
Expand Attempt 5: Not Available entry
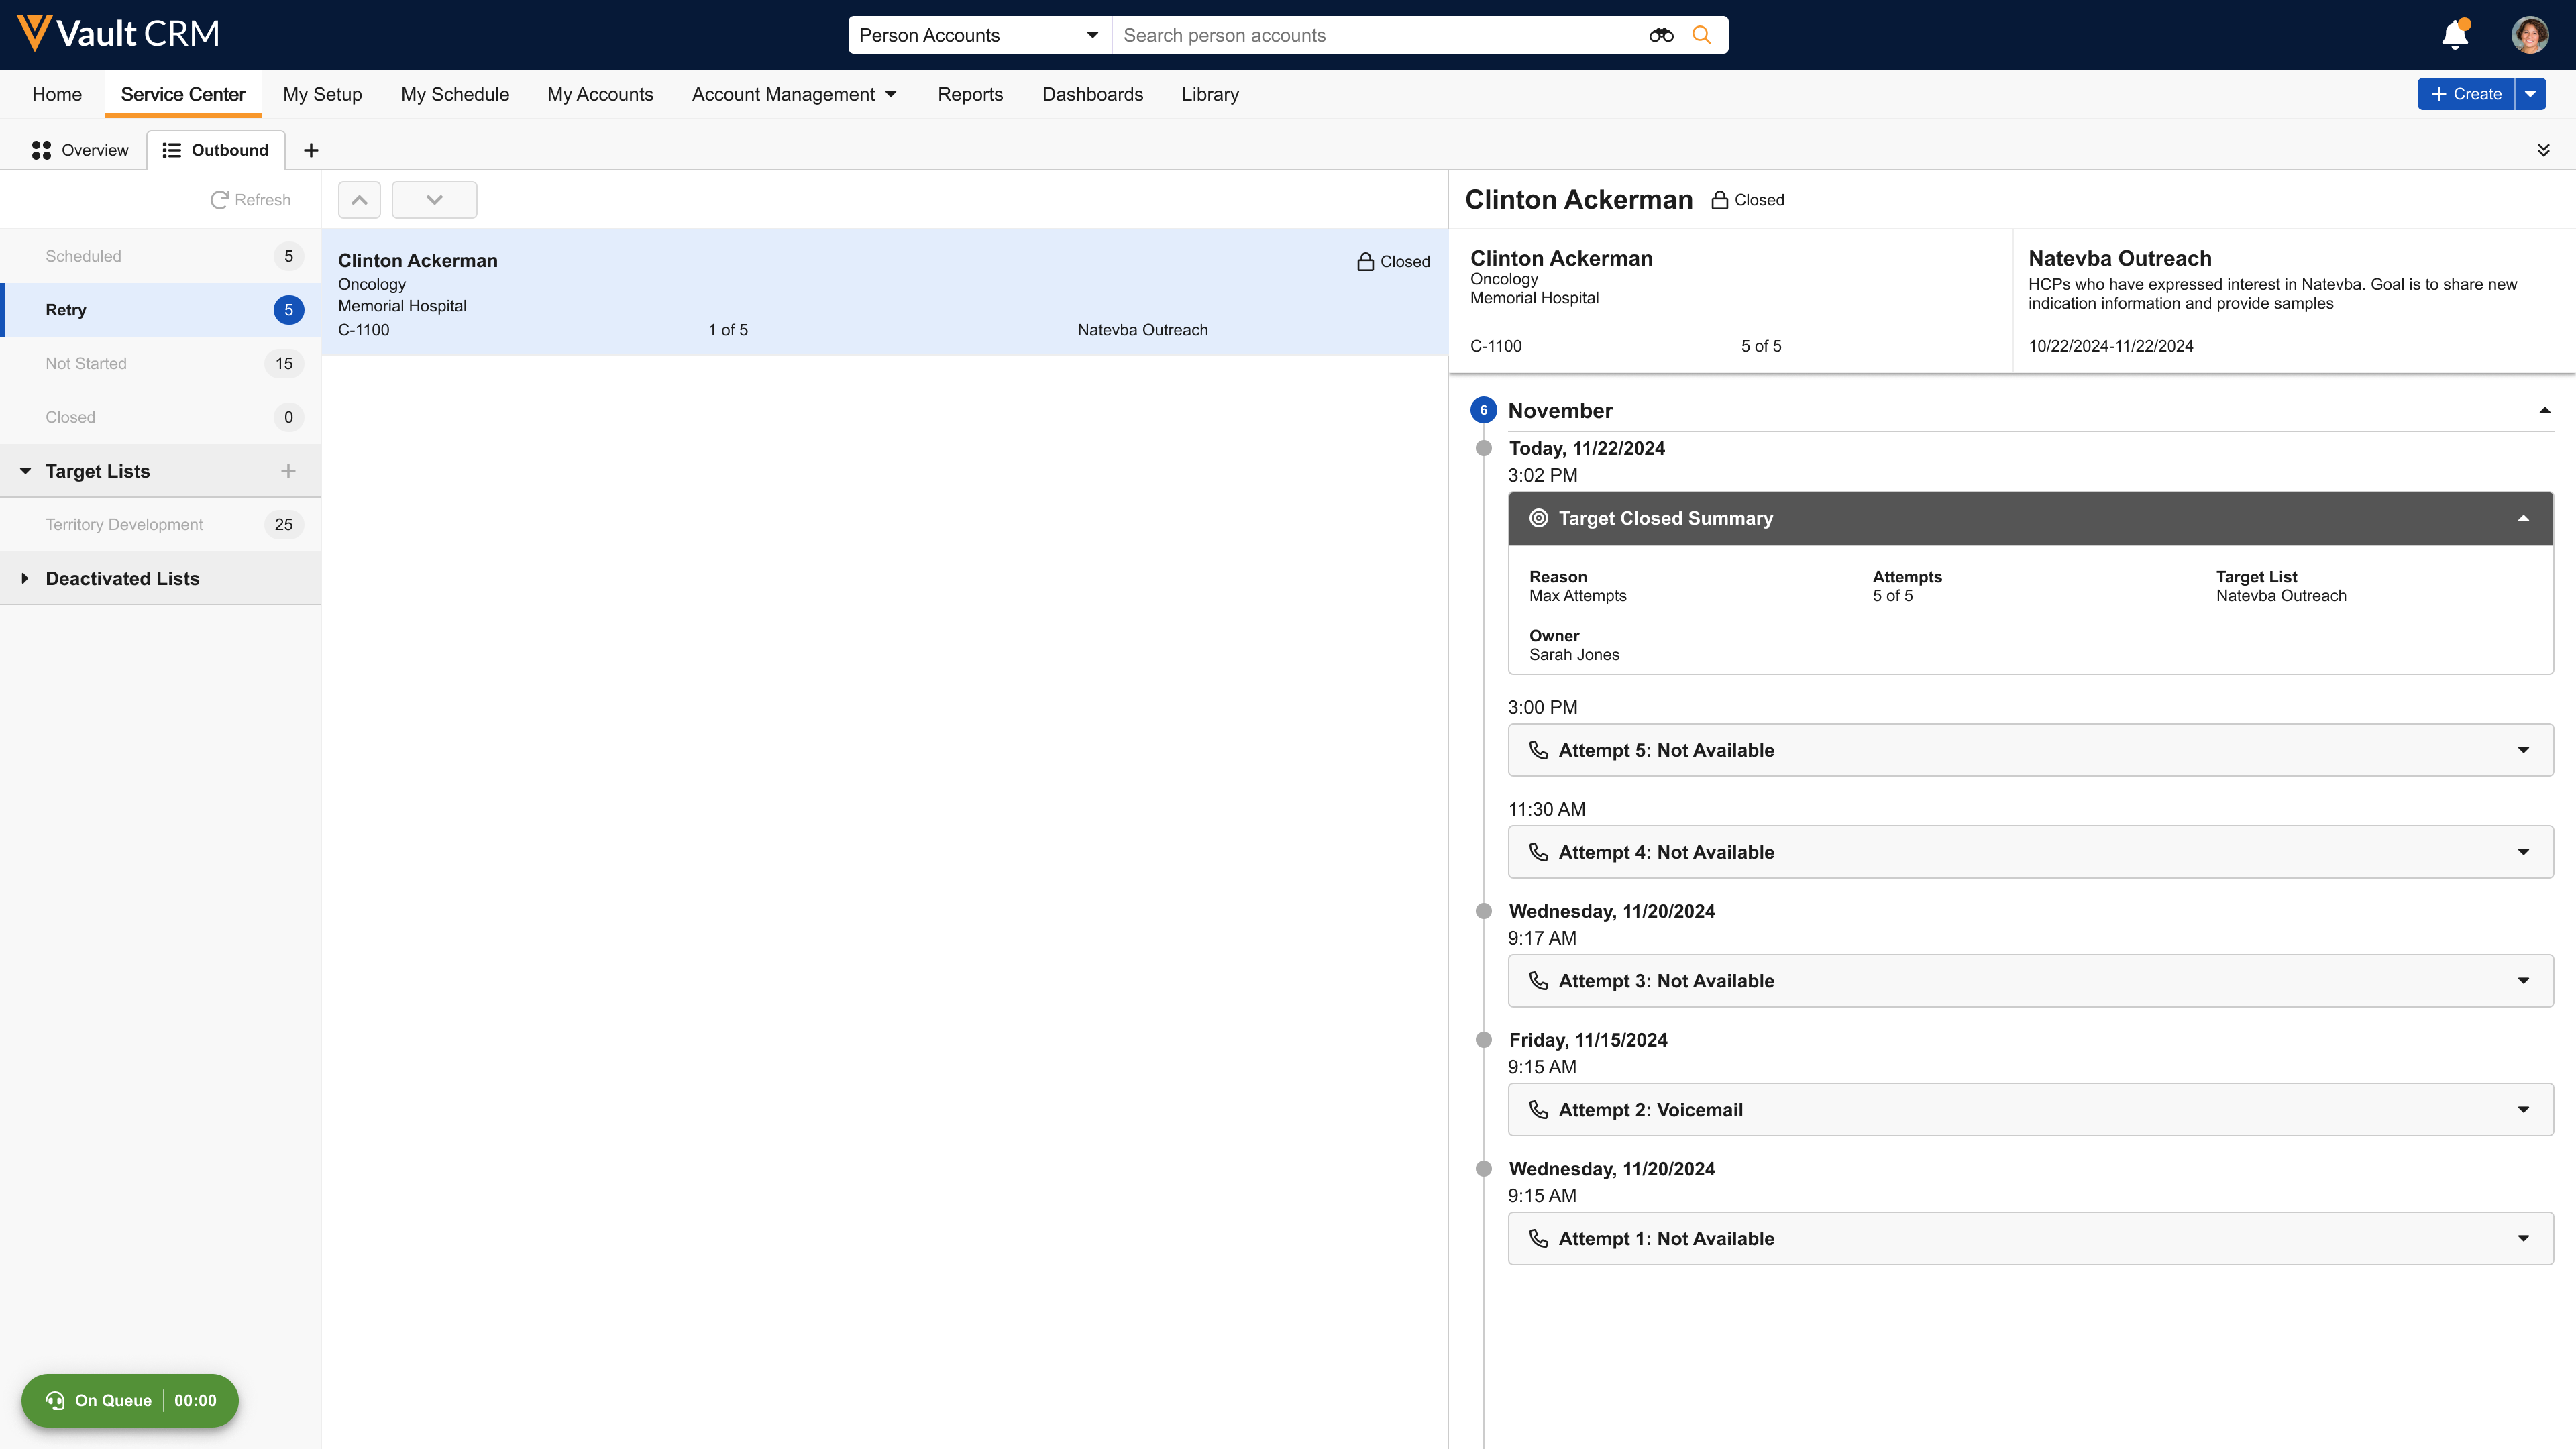tap(2523, 750)
